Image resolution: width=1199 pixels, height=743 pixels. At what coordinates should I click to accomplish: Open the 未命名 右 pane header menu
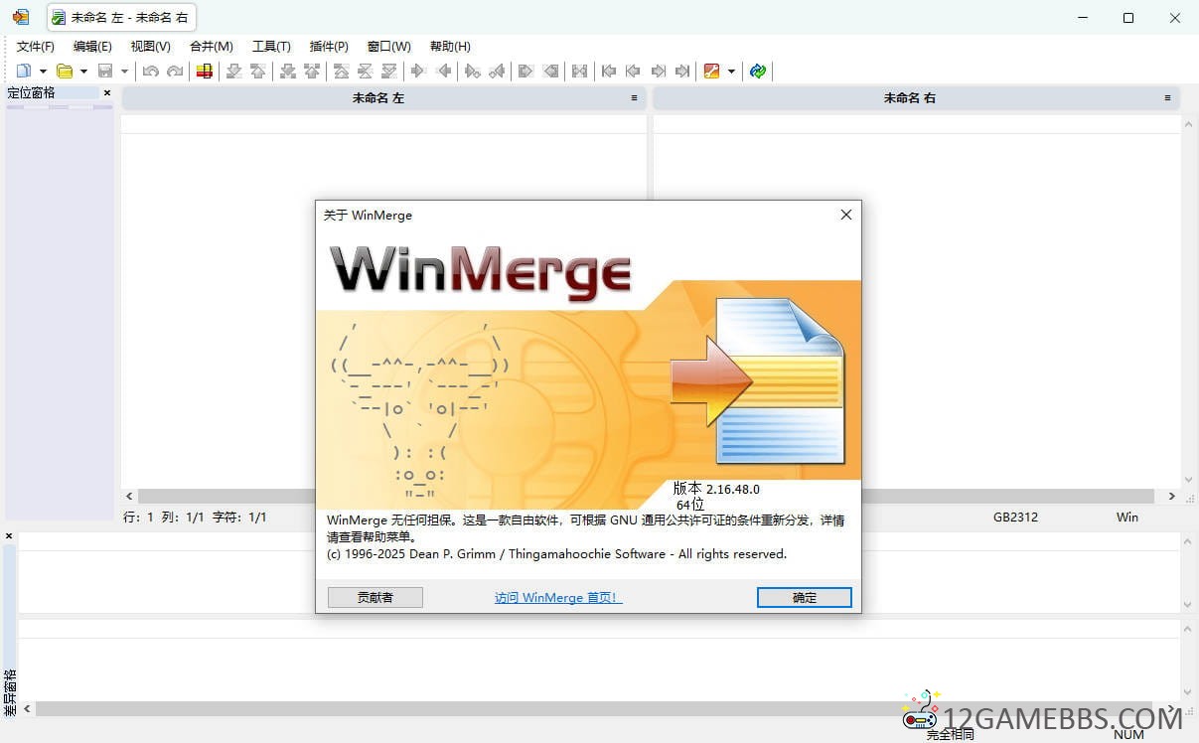pyautogui.click(x=1167, y=98)
